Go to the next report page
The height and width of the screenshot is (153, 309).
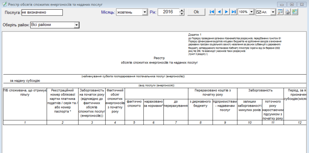click(x=227, y=12)
